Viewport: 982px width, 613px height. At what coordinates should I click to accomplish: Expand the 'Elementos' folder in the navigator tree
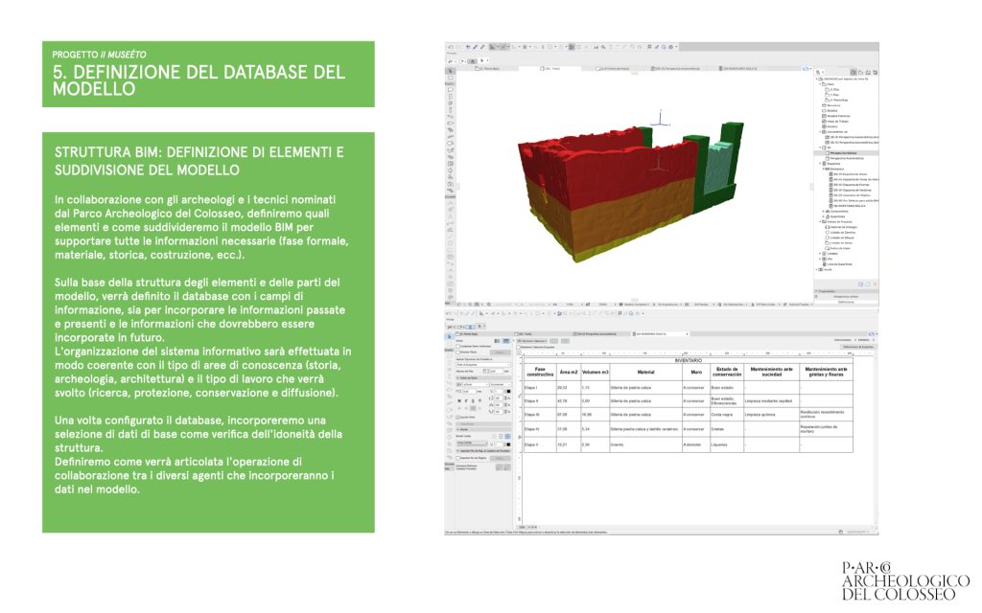coord(823,170)
